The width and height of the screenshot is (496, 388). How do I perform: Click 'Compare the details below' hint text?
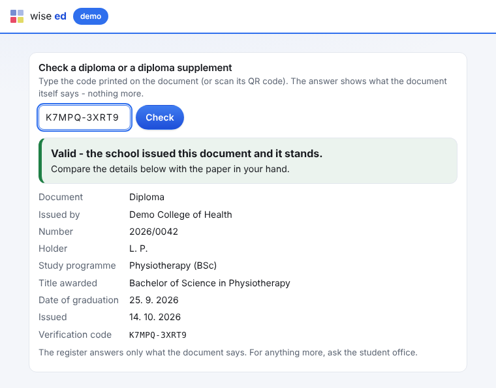click(170, 169)
